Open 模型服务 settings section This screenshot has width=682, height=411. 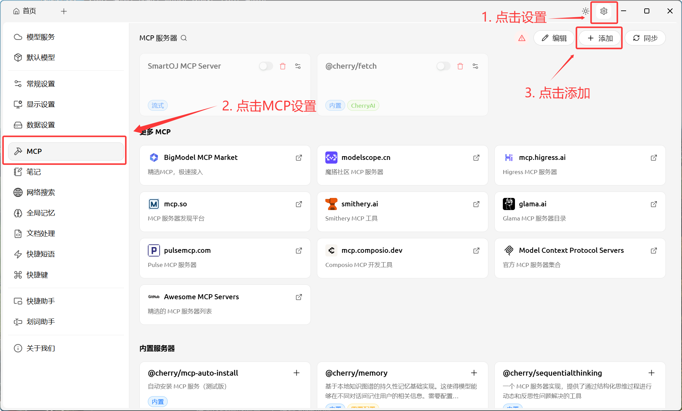(66, 37)
